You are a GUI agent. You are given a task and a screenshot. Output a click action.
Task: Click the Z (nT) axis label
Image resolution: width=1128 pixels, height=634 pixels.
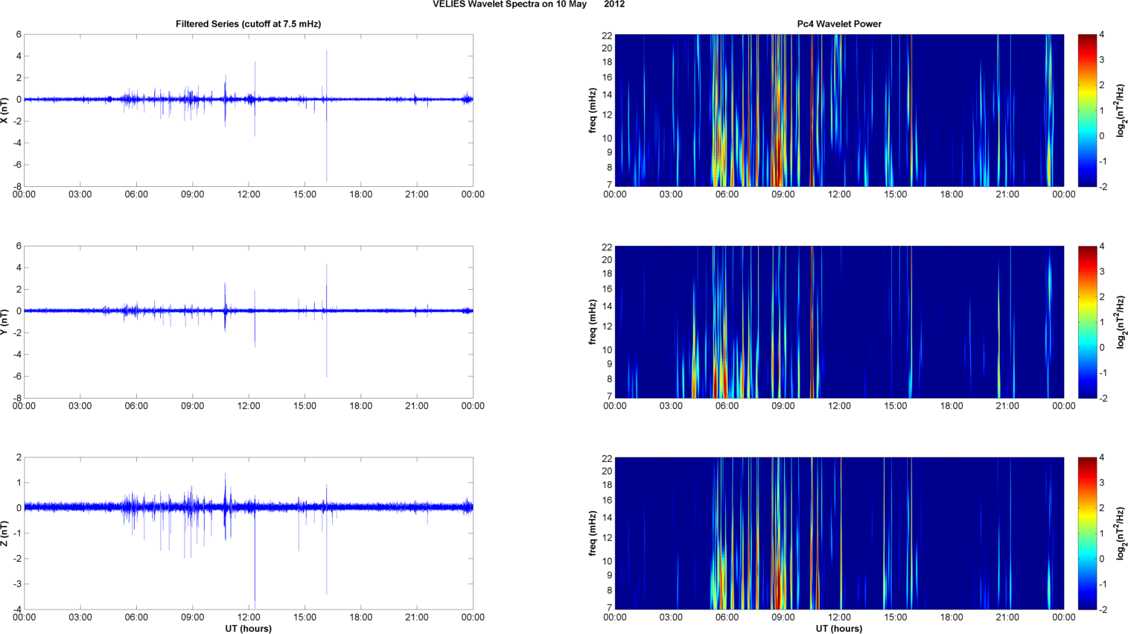click(x=4, y=533)
